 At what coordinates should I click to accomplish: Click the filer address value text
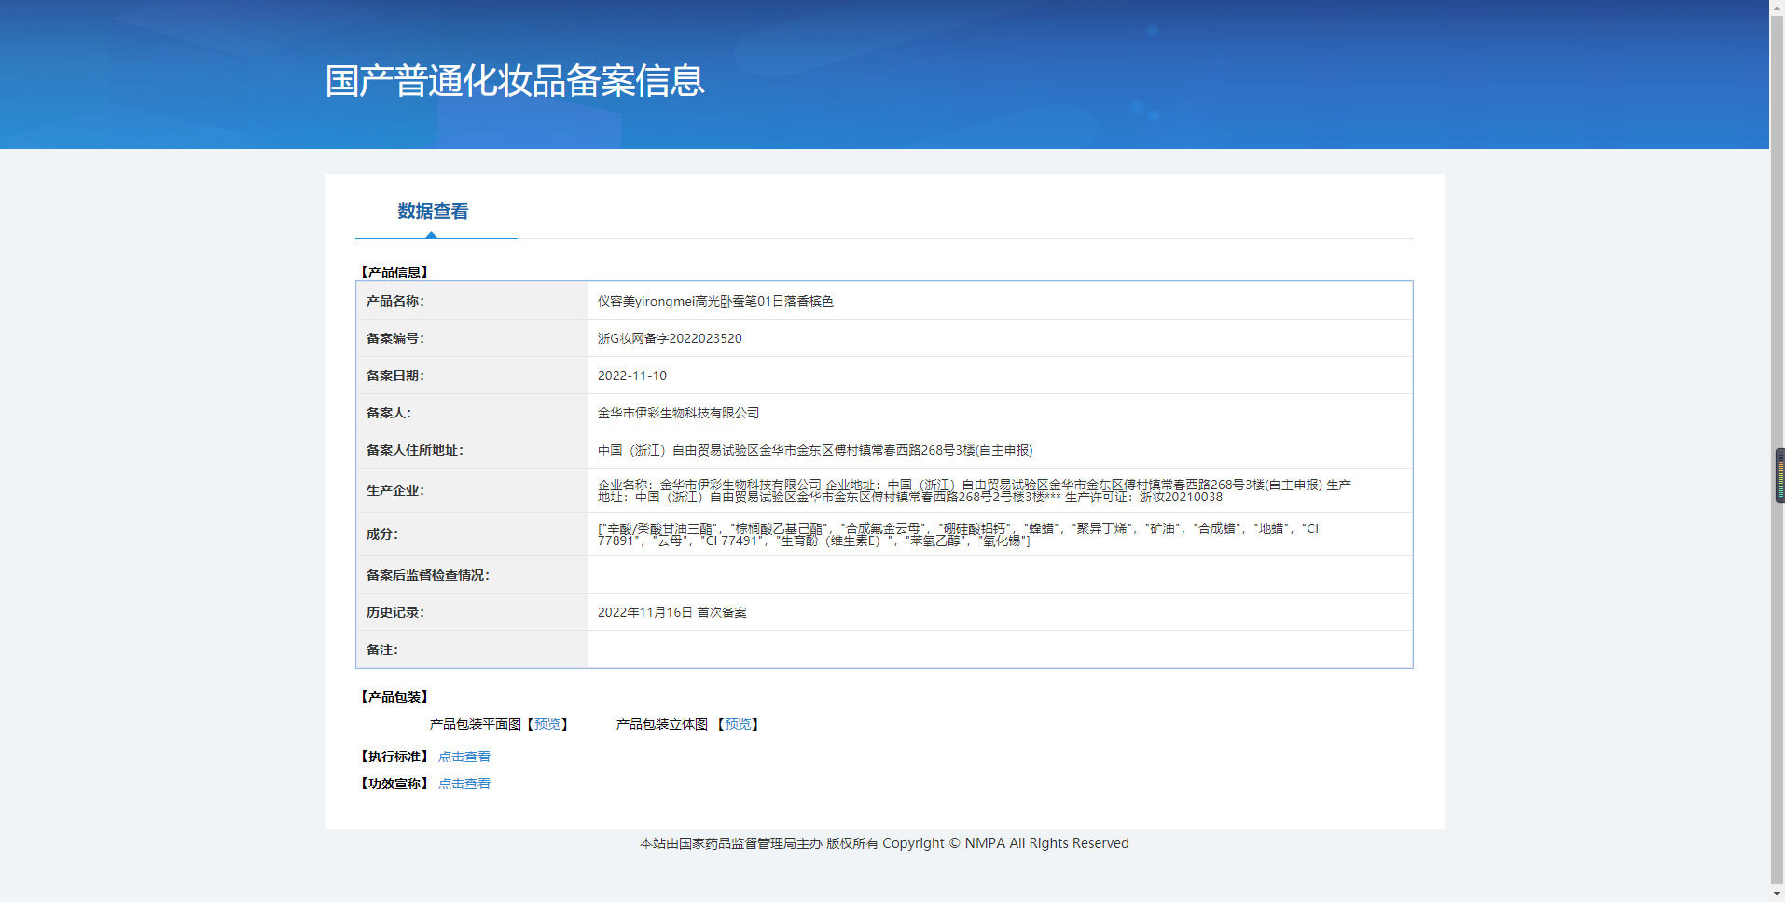pos(815,450)
